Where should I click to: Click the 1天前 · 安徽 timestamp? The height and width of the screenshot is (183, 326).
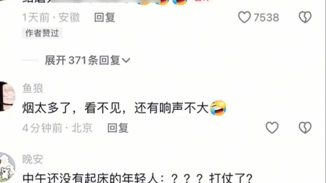[51, 17]
